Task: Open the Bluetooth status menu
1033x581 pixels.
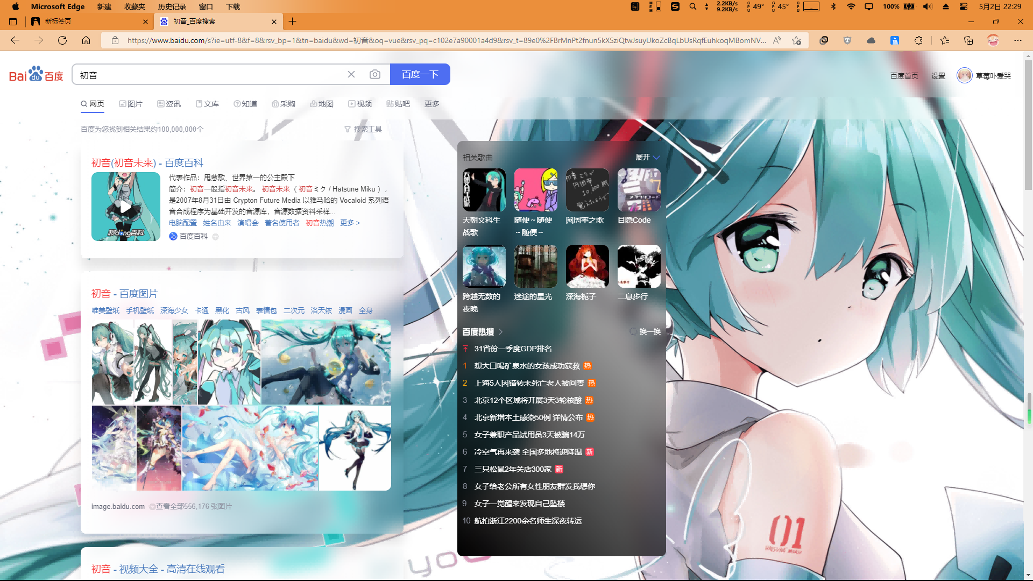Action: click(x=833, y=6)
